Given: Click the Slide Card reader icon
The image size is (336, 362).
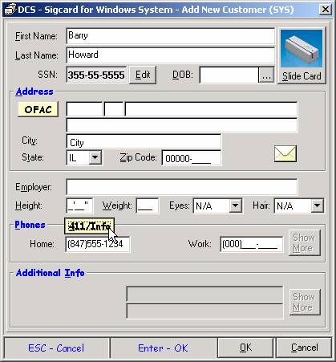Looking at the screenshot, I should (302, 48).
